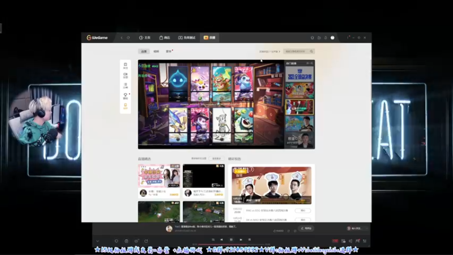Switch to the third sub-tab with red dot

(x=169, y=52)
